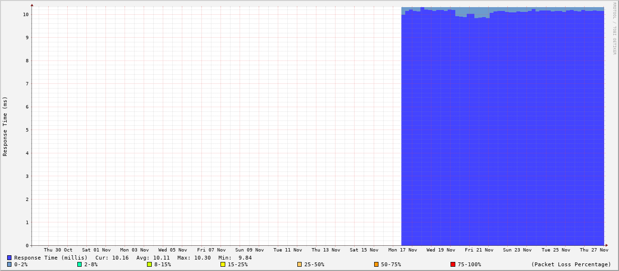Click the Thu 27 Nov date label

click(594, 250)
